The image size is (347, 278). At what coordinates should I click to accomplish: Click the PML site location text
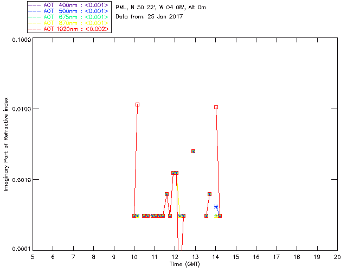[x=161, y=8]
